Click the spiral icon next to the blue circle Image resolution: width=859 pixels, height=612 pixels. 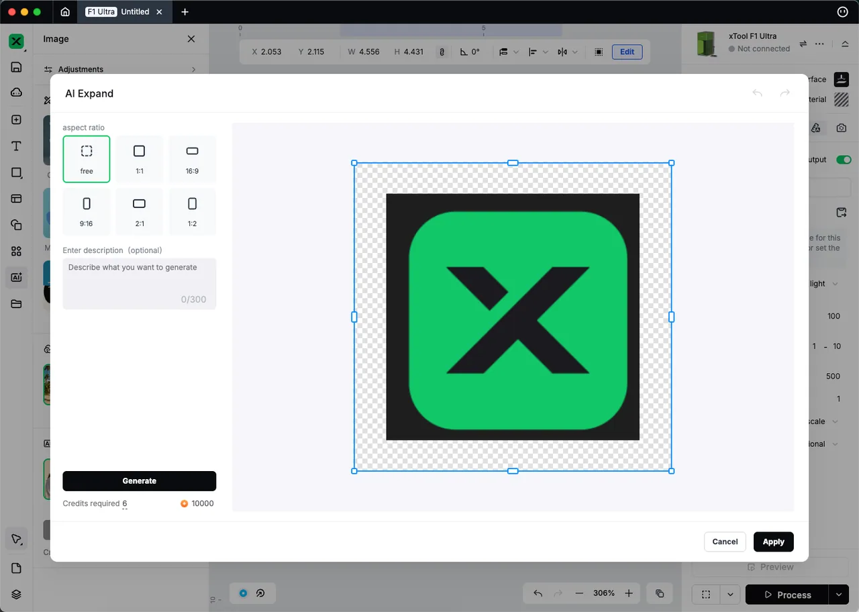pos(260,593)
